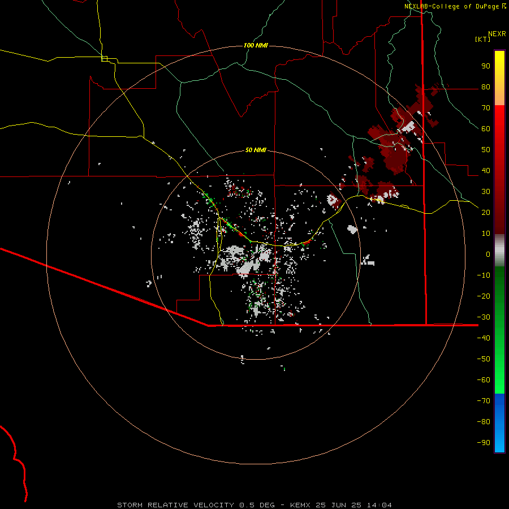This screenshot has width=509, height=509.
Task: Click the -80 value on velocity scale
Action: 484,422
